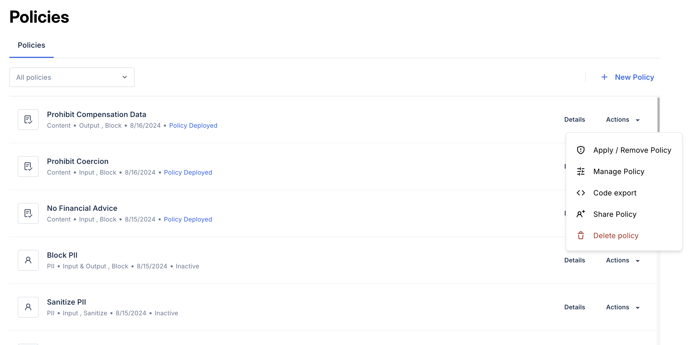The width and height of the screenshot is (693, 345).
Task: Click the sliders icon beside Manage Policy
Action: click(581, 171)
